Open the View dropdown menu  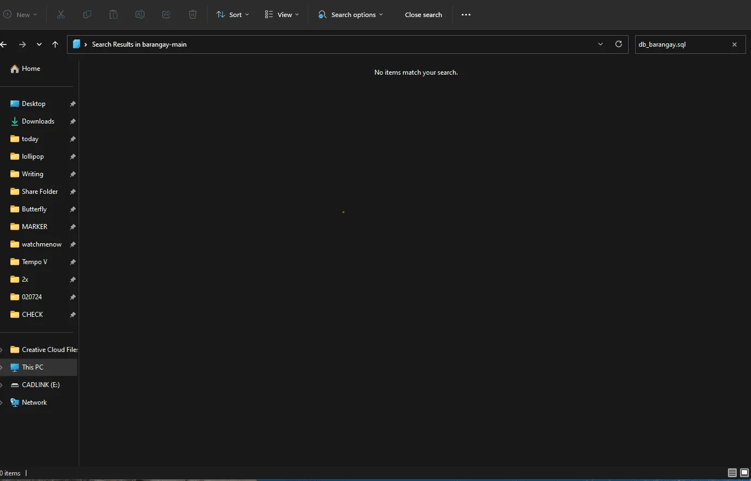(x=282, y=15)
